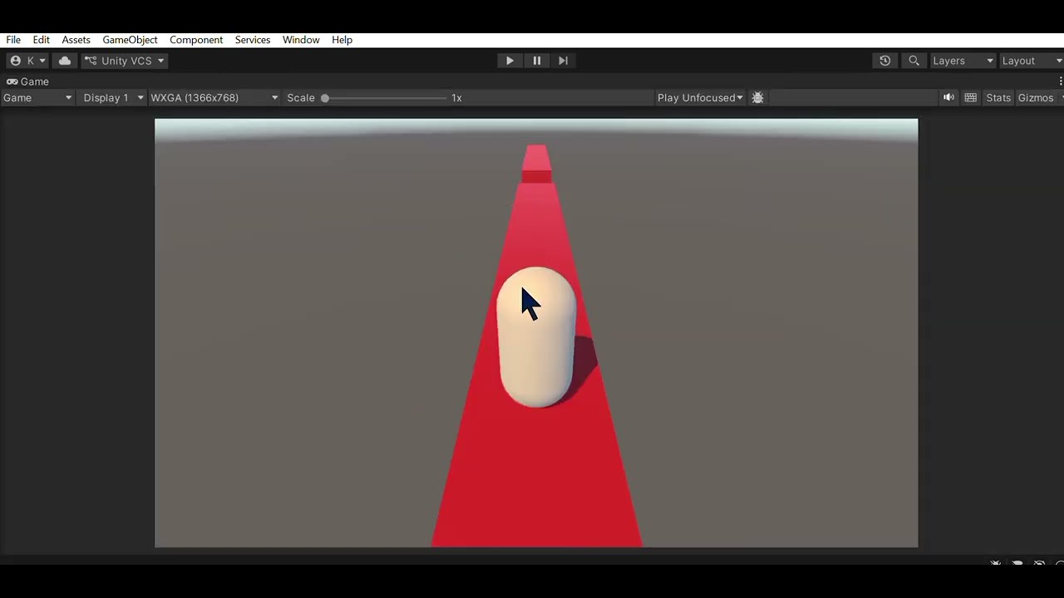Open the File menu
Viewport: 1064px width, 598px height.
click(13, 40)
